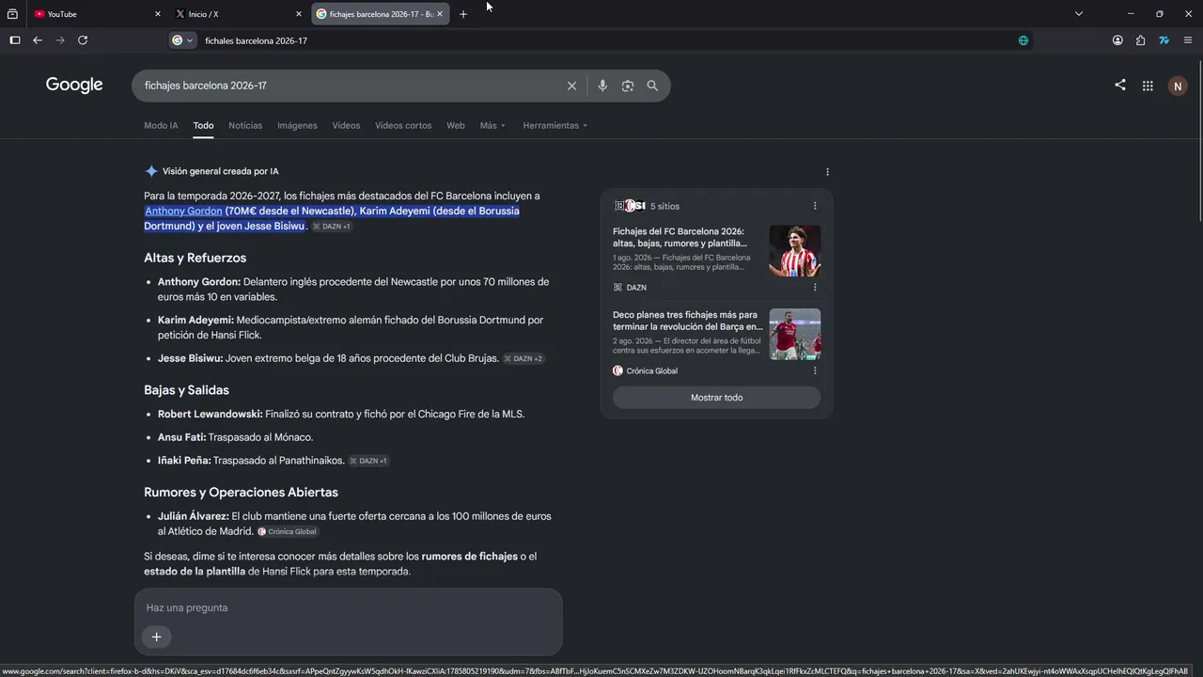Share the search results page
The height and width of the screenshot is (677, 1203).
pos(1120,85)
